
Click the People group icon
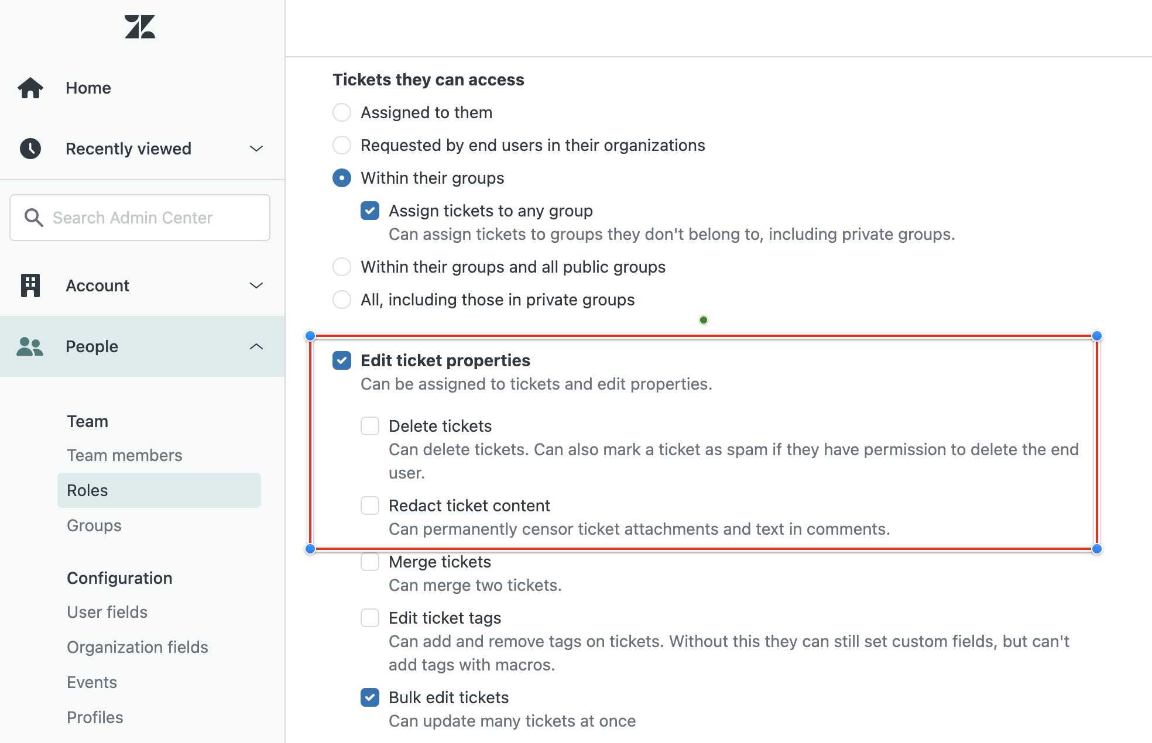pyautogui.click(x=30, y=346)
